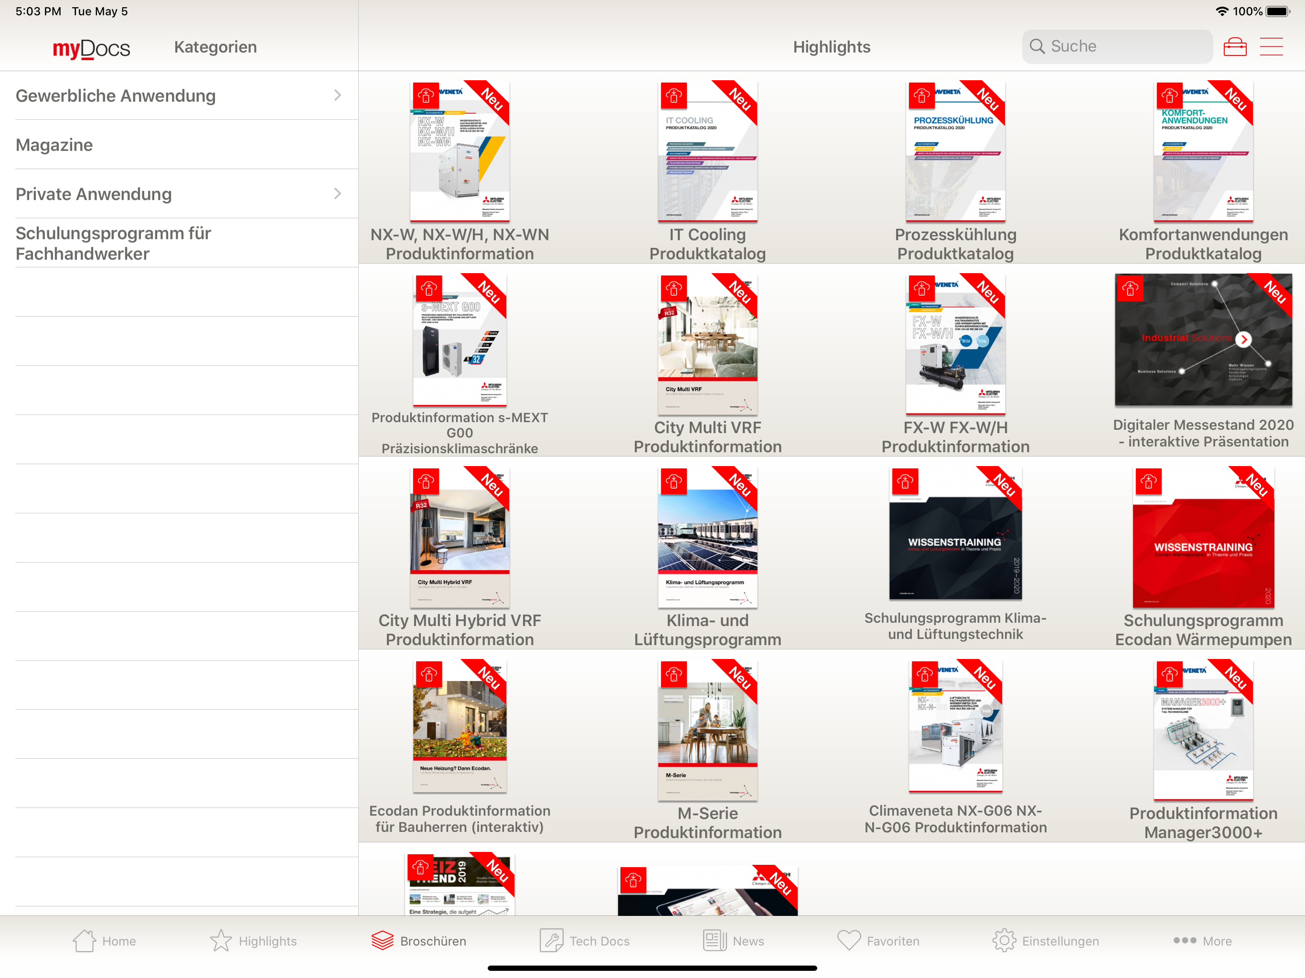The height and width of the screenshot is (978, 1305).
Task: Tap download icon on Ecodan Bauherren brochure
Action: click(x=429, y=674)
